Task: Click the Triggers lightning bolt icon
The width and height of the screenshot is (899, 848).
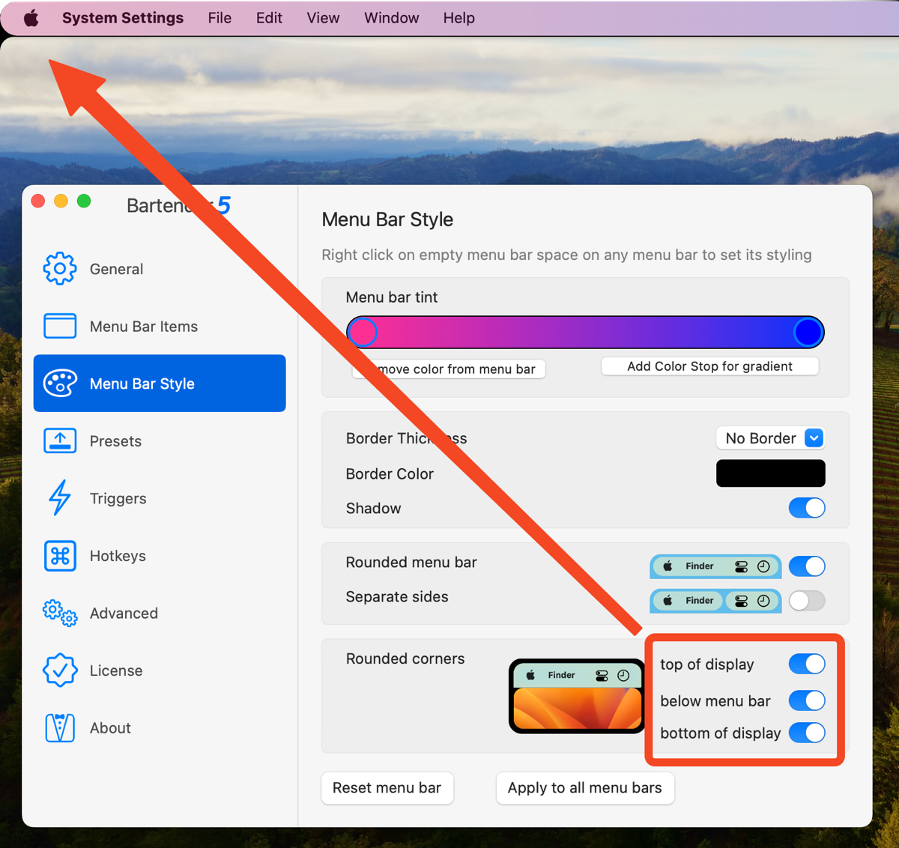Action: pyautogui.click(x=60, y=498)
